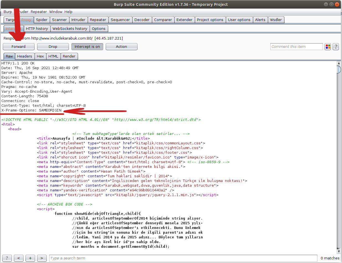Click the HTTP/1.1 200 OK status line
This screenshot has height=263, width=342.
tap(18, 63)
